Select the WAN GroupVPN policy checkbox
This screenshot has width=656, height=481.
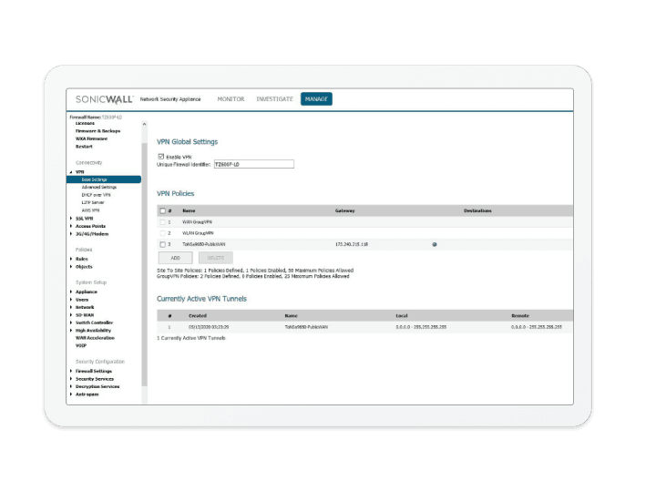162,222
